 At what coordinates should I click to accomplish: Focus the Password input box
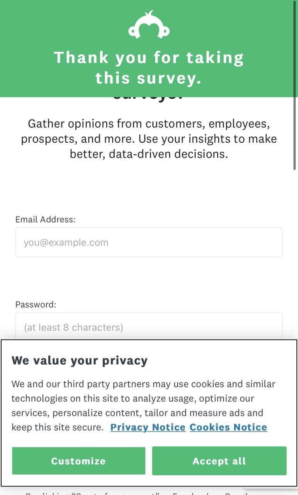(x=149, y=327)
